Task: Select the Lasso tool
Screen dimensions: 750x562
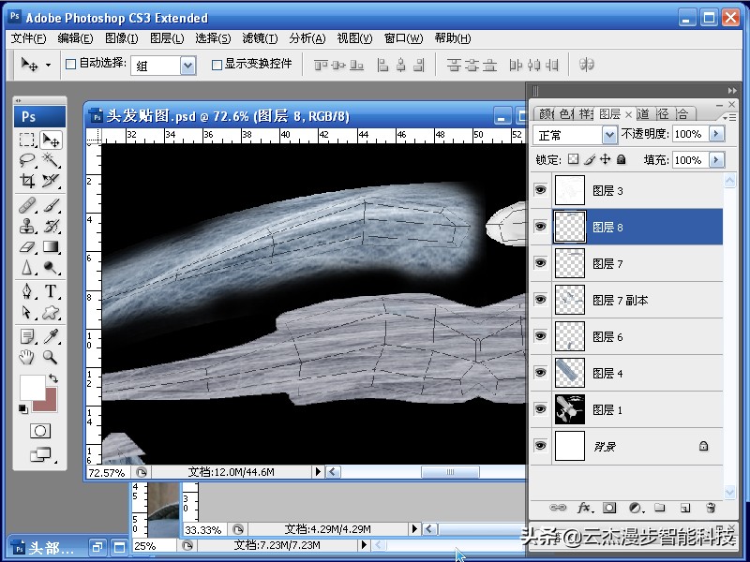Action: click(x=26, y=159)
